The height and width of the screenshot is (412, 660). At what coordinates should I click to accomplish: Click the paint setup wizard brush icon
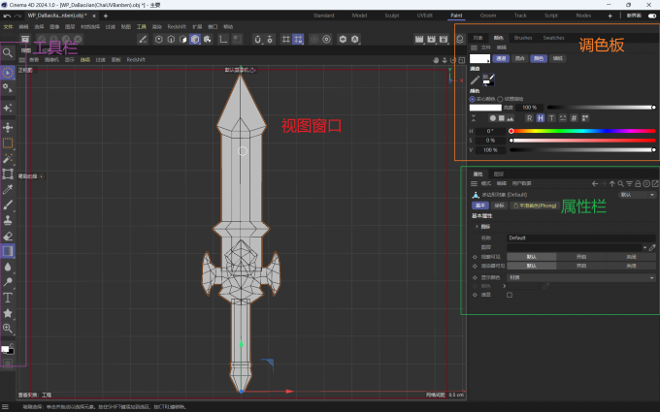coord(143,39)
